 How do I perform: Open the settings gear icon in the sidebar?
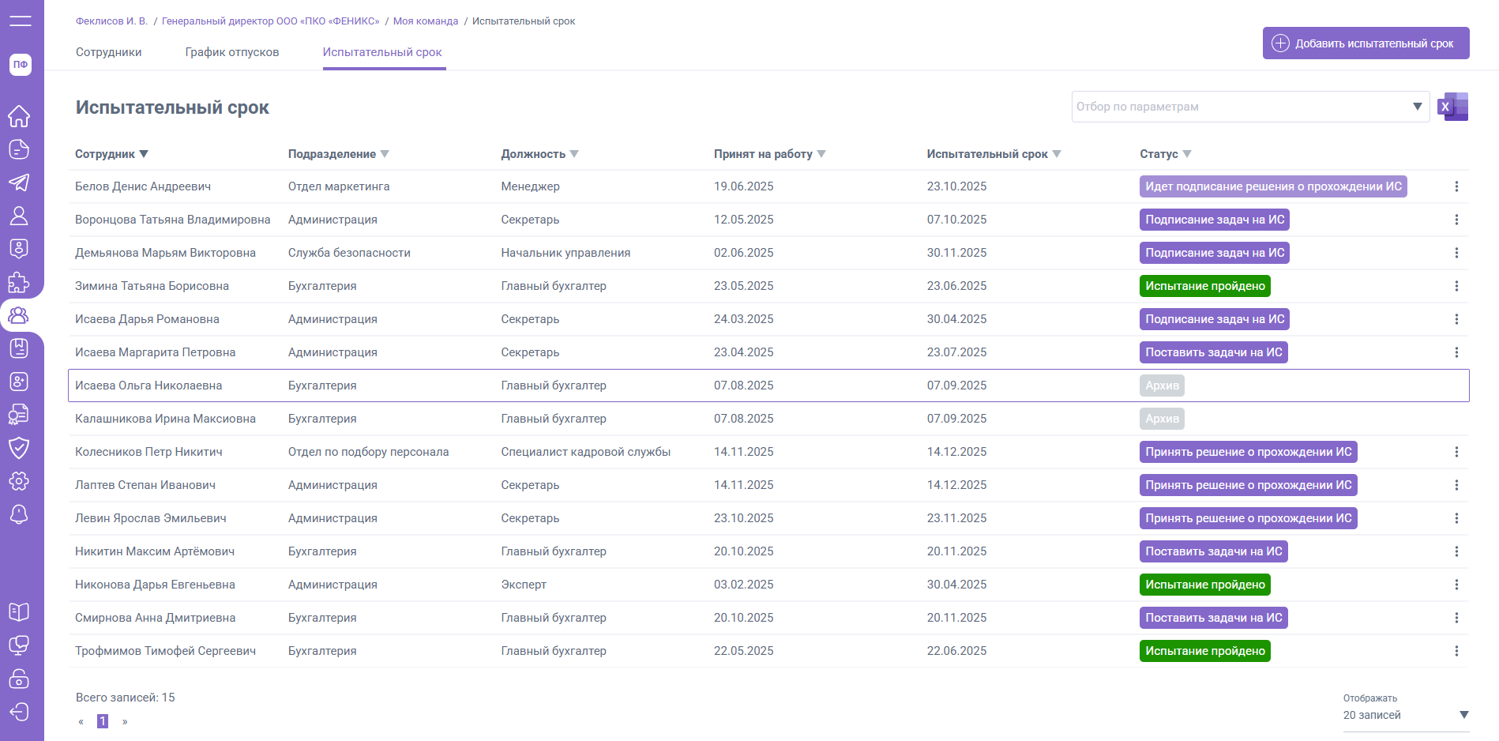point(19,480)
